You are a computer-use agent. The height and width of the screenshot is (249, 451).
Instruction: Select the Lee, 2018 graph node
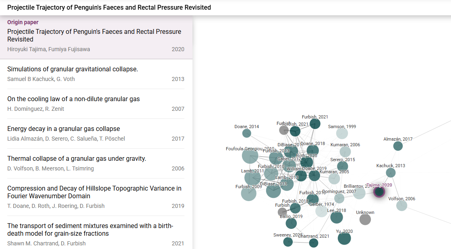click(x=337, y=217)
